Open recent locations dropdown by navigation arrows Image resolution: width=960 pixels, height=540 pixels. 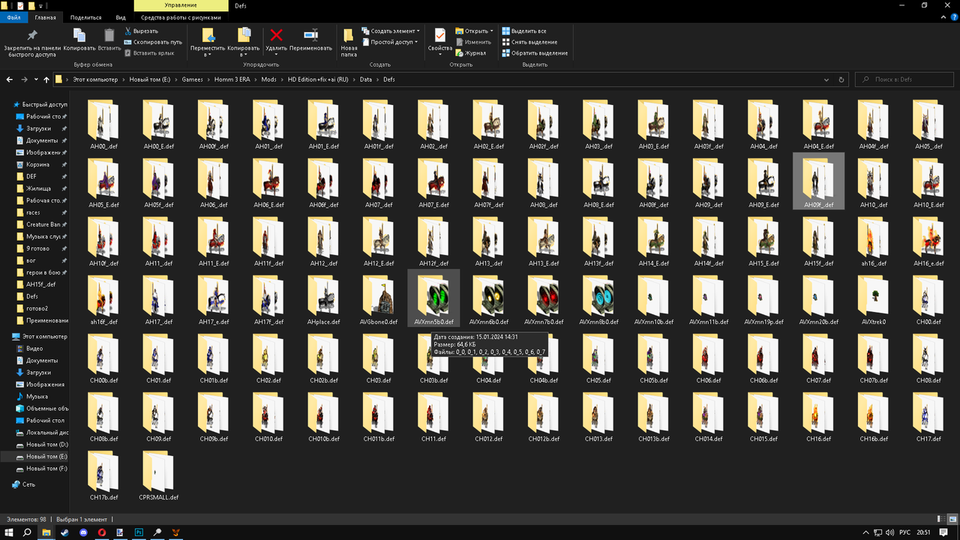click(x=37, y=79)
